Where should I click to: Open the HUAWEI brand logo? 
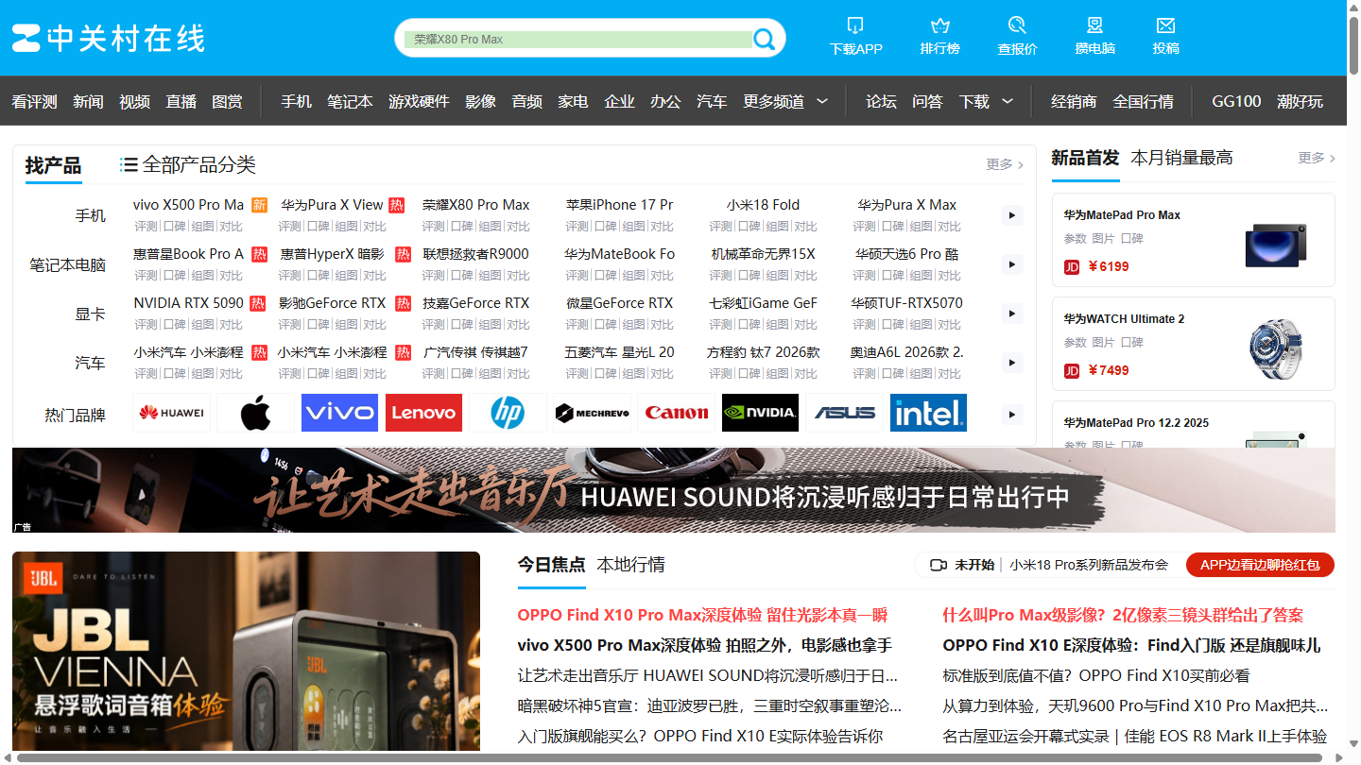pos(171,413)
